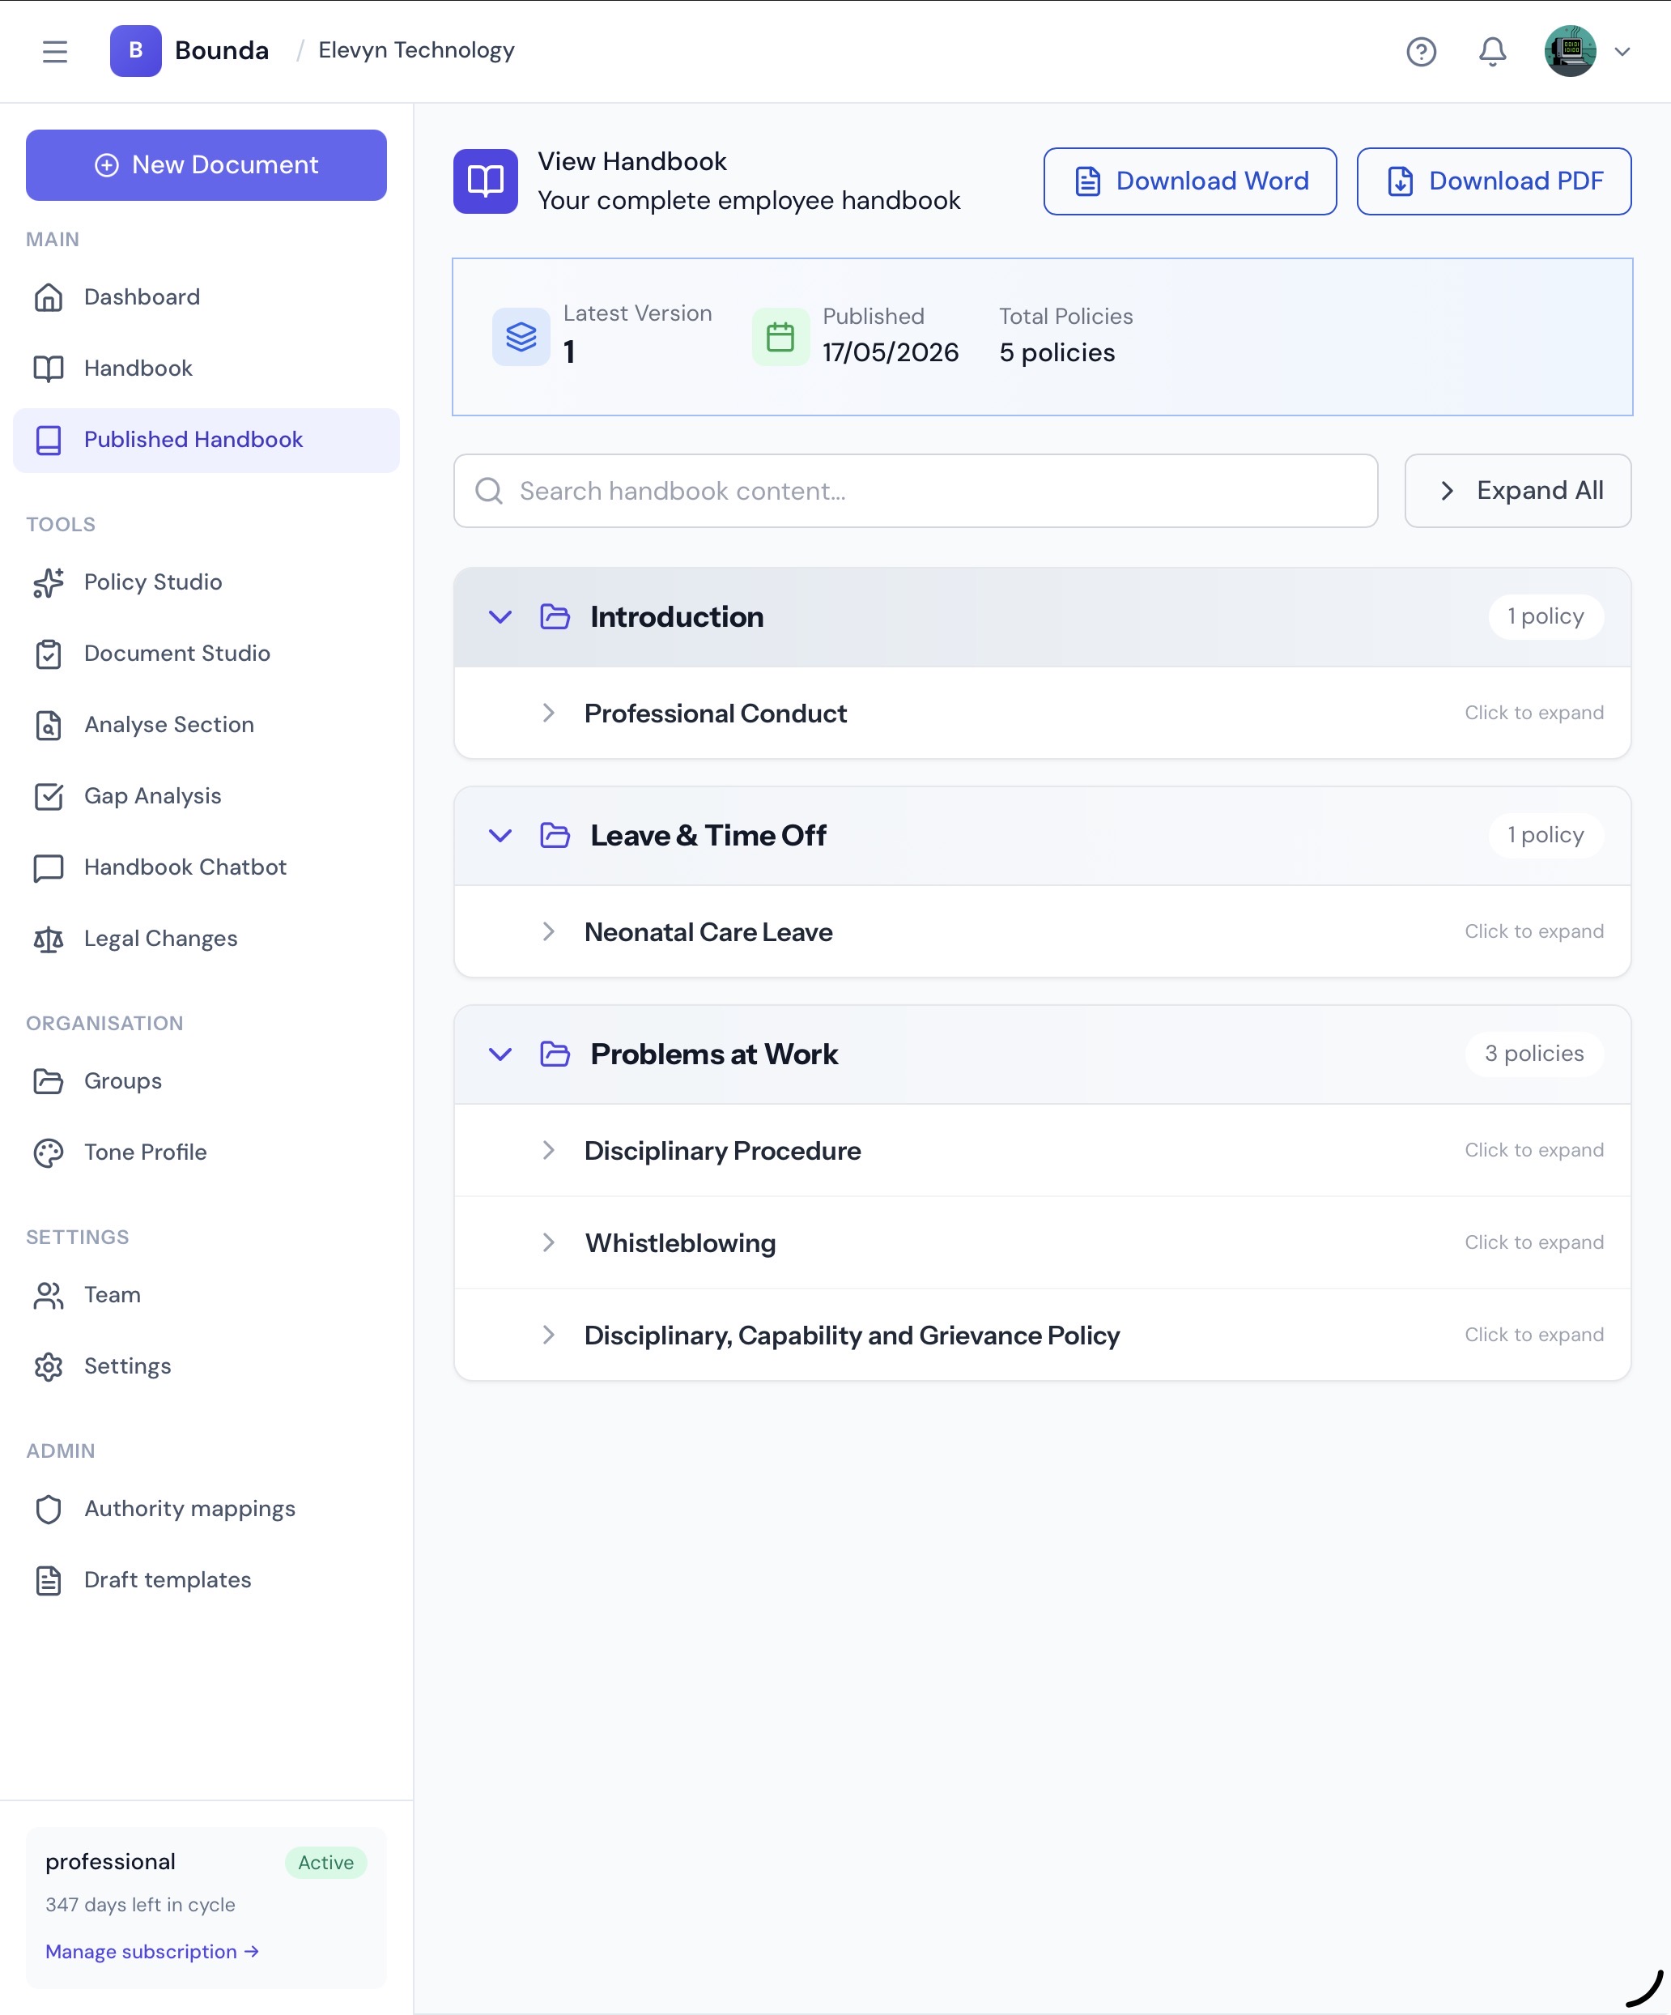Click the '3 policies' badge
Screen dimensions: 1671x2015
[1534, 1054]
